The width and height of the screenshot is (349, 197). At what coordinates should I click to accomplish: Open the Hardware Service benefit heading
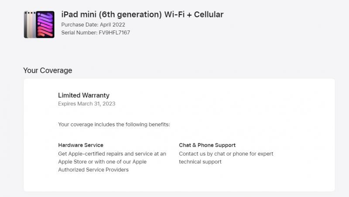click(81, 145)
